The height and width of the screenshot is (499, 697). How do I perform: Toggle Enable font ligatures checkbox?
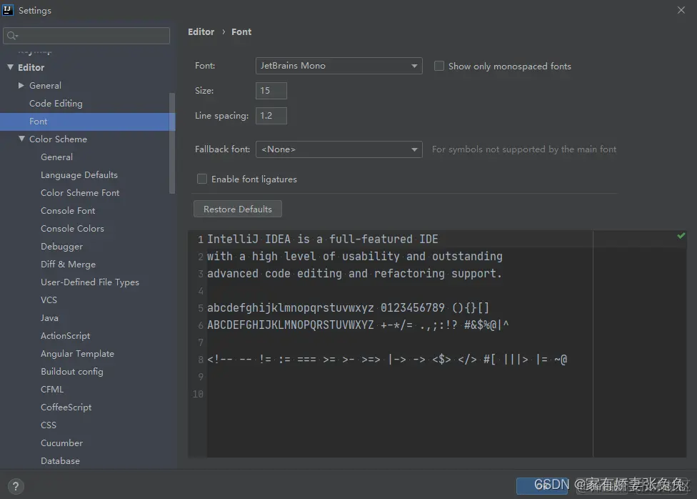point(202,179)
